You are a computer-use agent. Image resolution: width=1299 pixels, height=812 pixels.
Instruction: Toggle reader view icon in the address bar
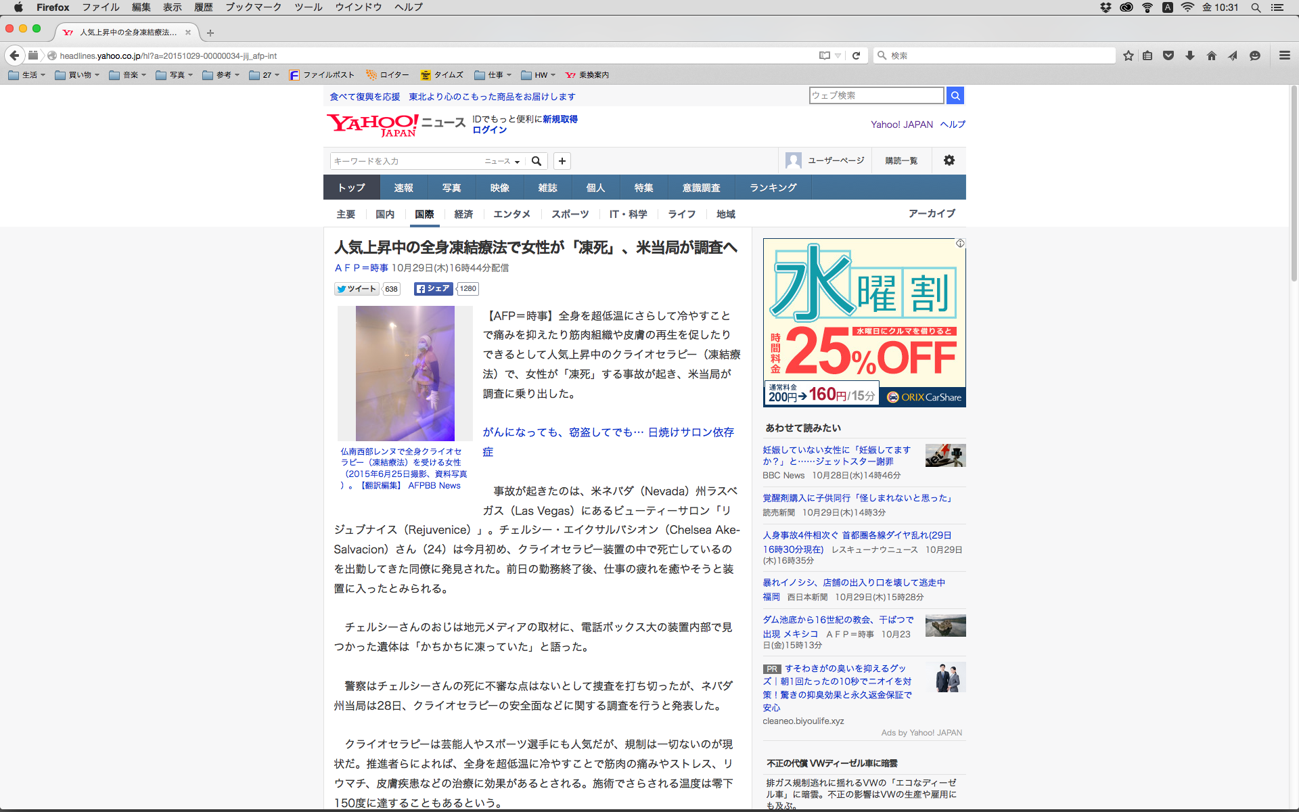[x=824, y=55]
